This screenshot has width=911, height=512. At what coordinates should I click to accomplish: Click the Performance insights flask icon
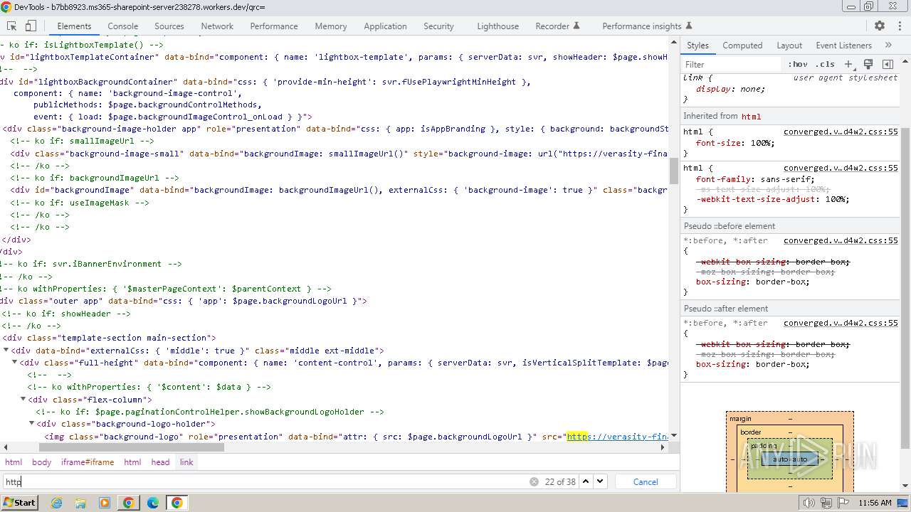coord(688,26)
